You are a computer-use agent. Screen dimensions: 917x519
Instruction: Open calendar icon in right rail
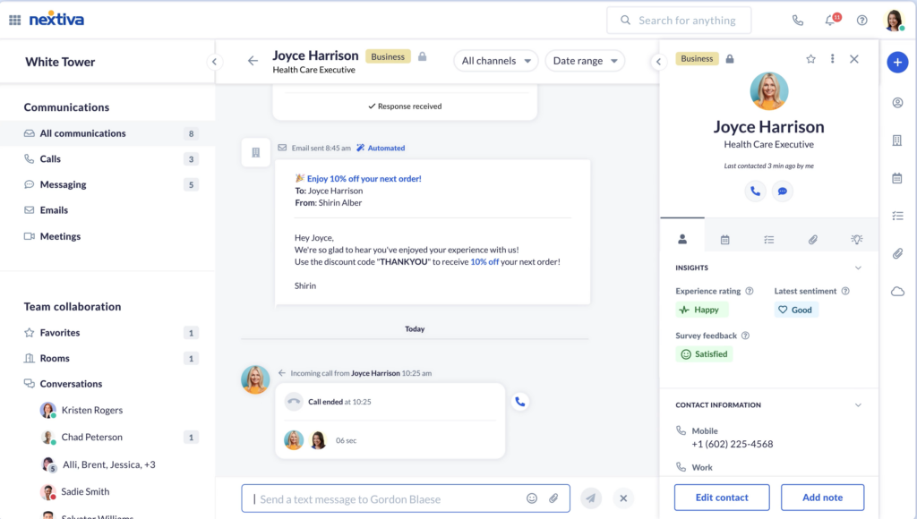[897, 178]
